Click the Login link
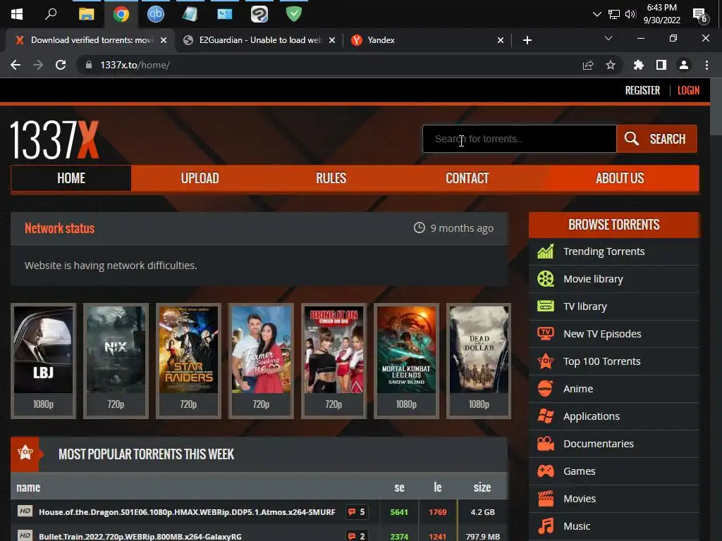722x541 pixels. (x=688, y=91)
